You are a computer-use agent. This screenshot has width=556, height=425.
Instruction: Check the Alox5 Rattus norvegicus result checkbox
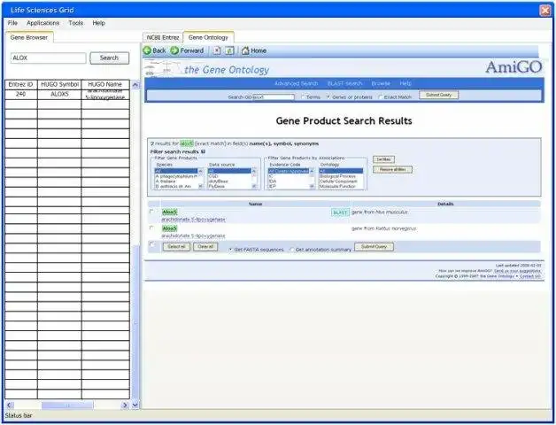[x=151, y=228]
